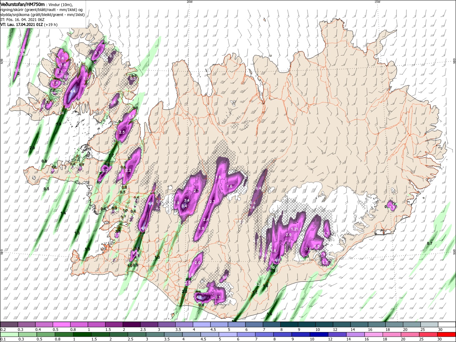Click the '3.2' value on Snæfellsnes peninsula
This screenshot has width=456, height=342.
[105, 171]
